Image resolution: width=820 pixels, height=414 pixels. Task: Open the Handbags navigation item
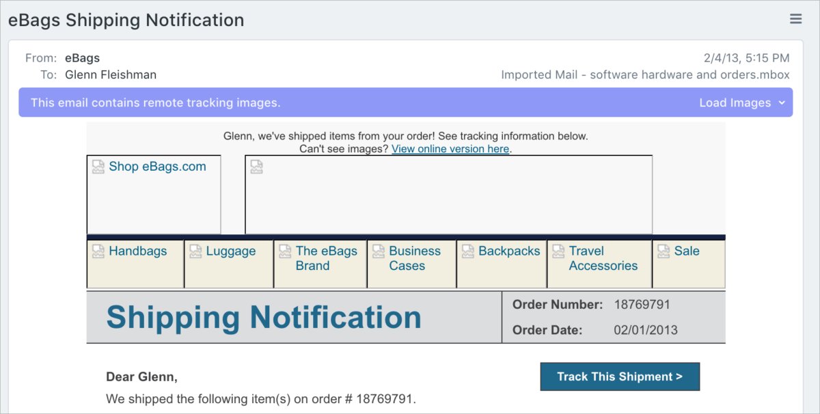[137, 251]
